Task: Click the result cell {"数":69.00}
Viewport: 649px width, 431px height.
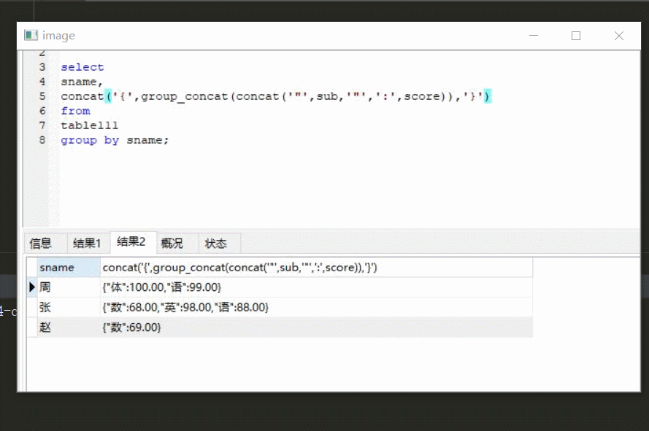Action: tap(316, 327)
